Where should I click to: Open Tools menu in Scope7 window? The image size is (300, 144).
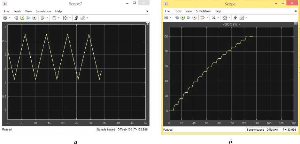(17, 11)
